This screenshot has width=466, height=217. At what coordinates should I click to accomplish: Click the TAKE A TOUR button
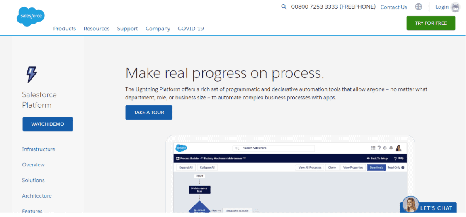click(x=149, y=113)
